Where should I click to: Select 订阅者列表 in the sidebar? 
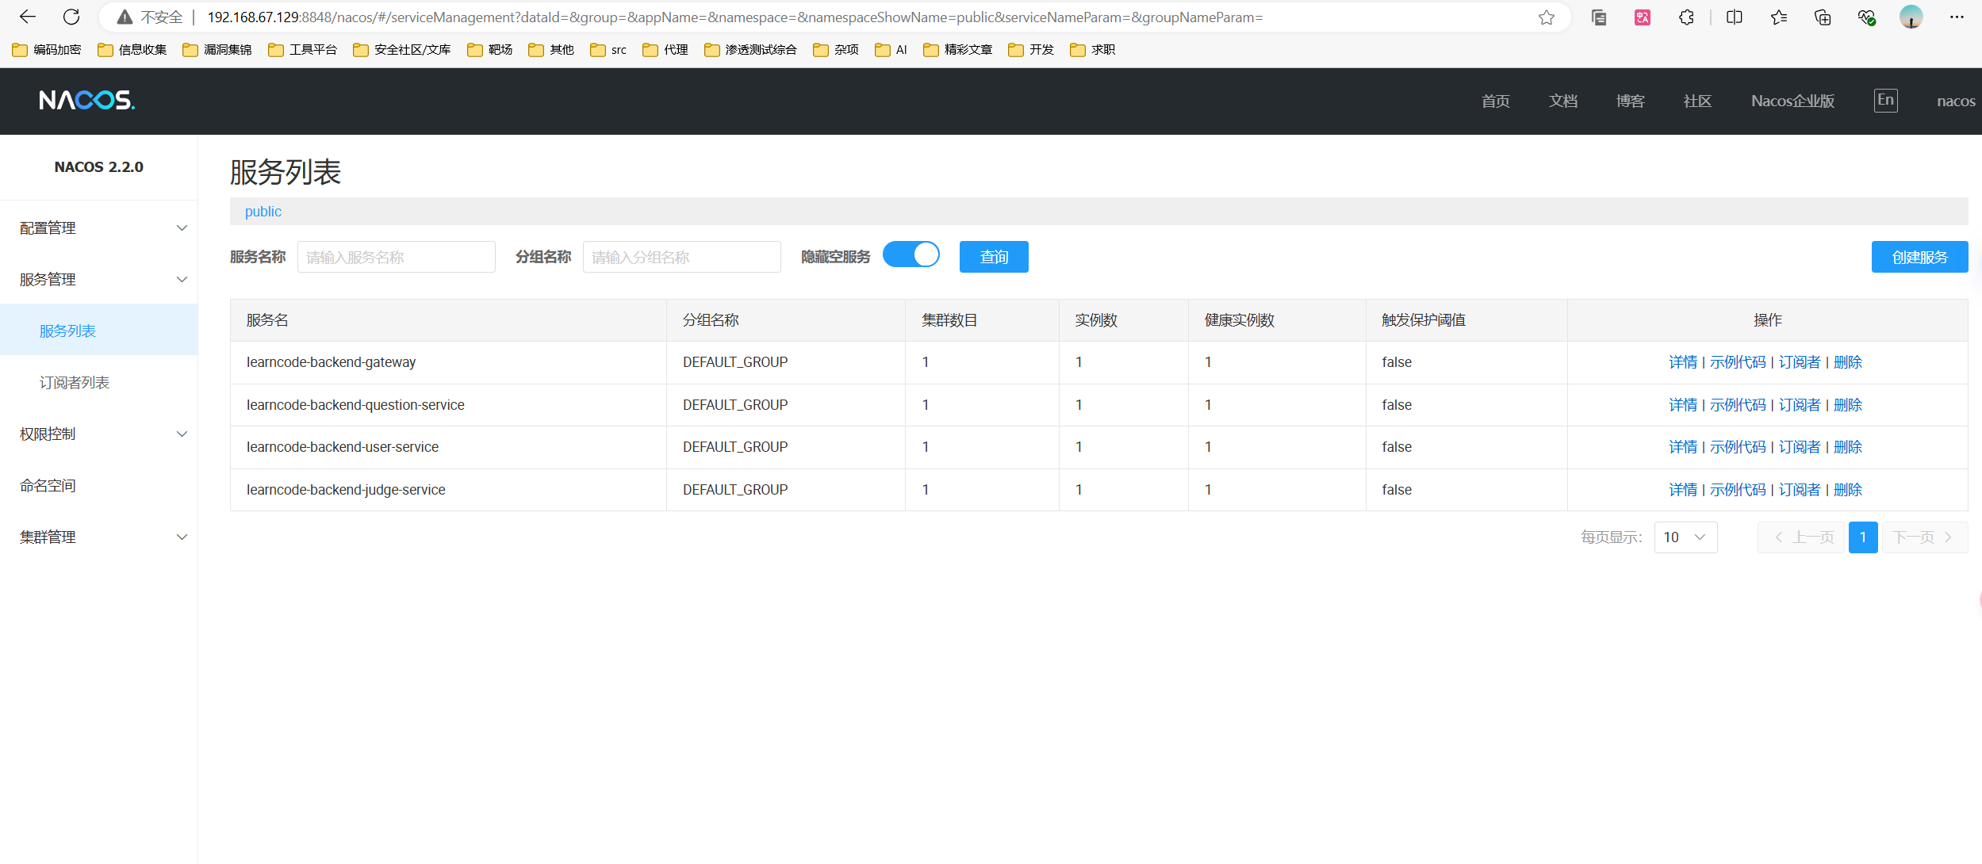tap(99, 383)
